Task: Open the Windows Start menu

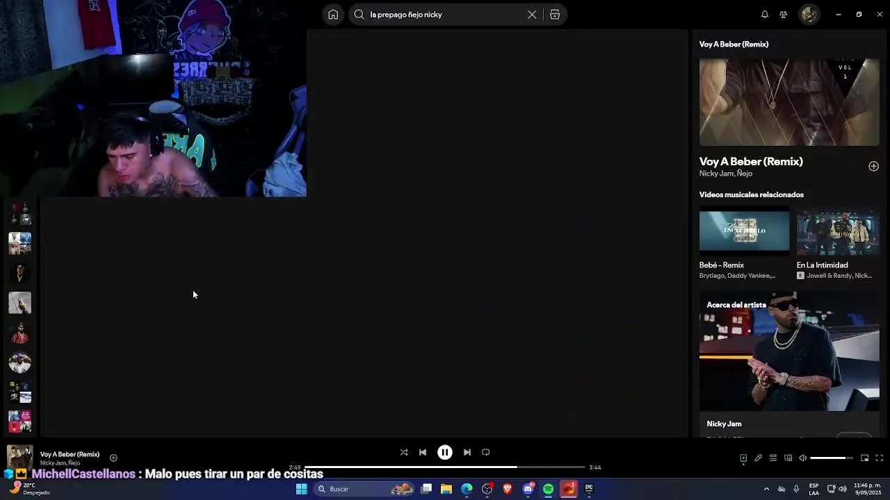Action: coord(301,489)
